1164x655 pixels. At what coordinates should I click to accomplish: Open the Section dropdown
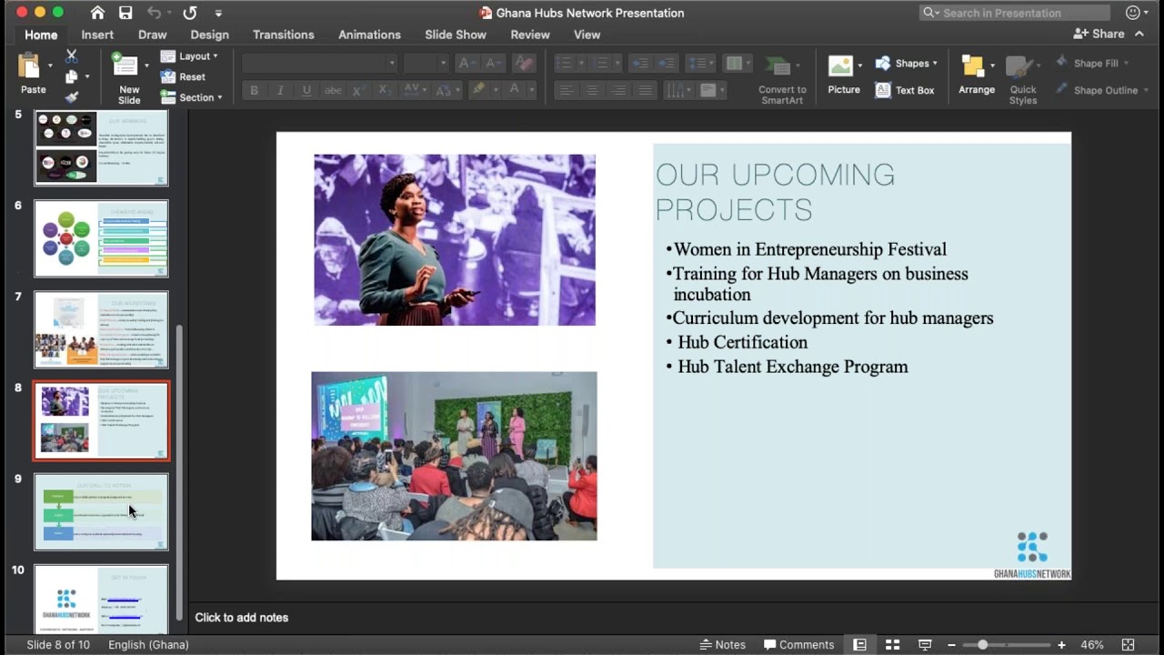[x=191, y=97]
